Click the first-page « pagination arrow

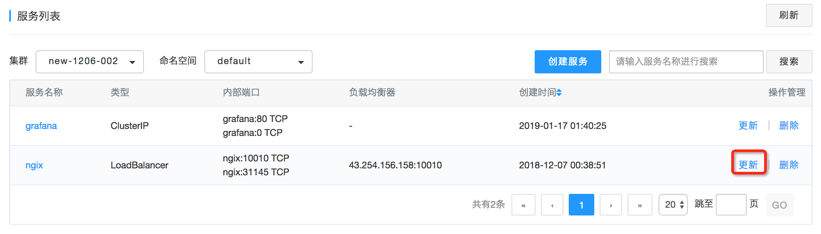coord(523,205)
